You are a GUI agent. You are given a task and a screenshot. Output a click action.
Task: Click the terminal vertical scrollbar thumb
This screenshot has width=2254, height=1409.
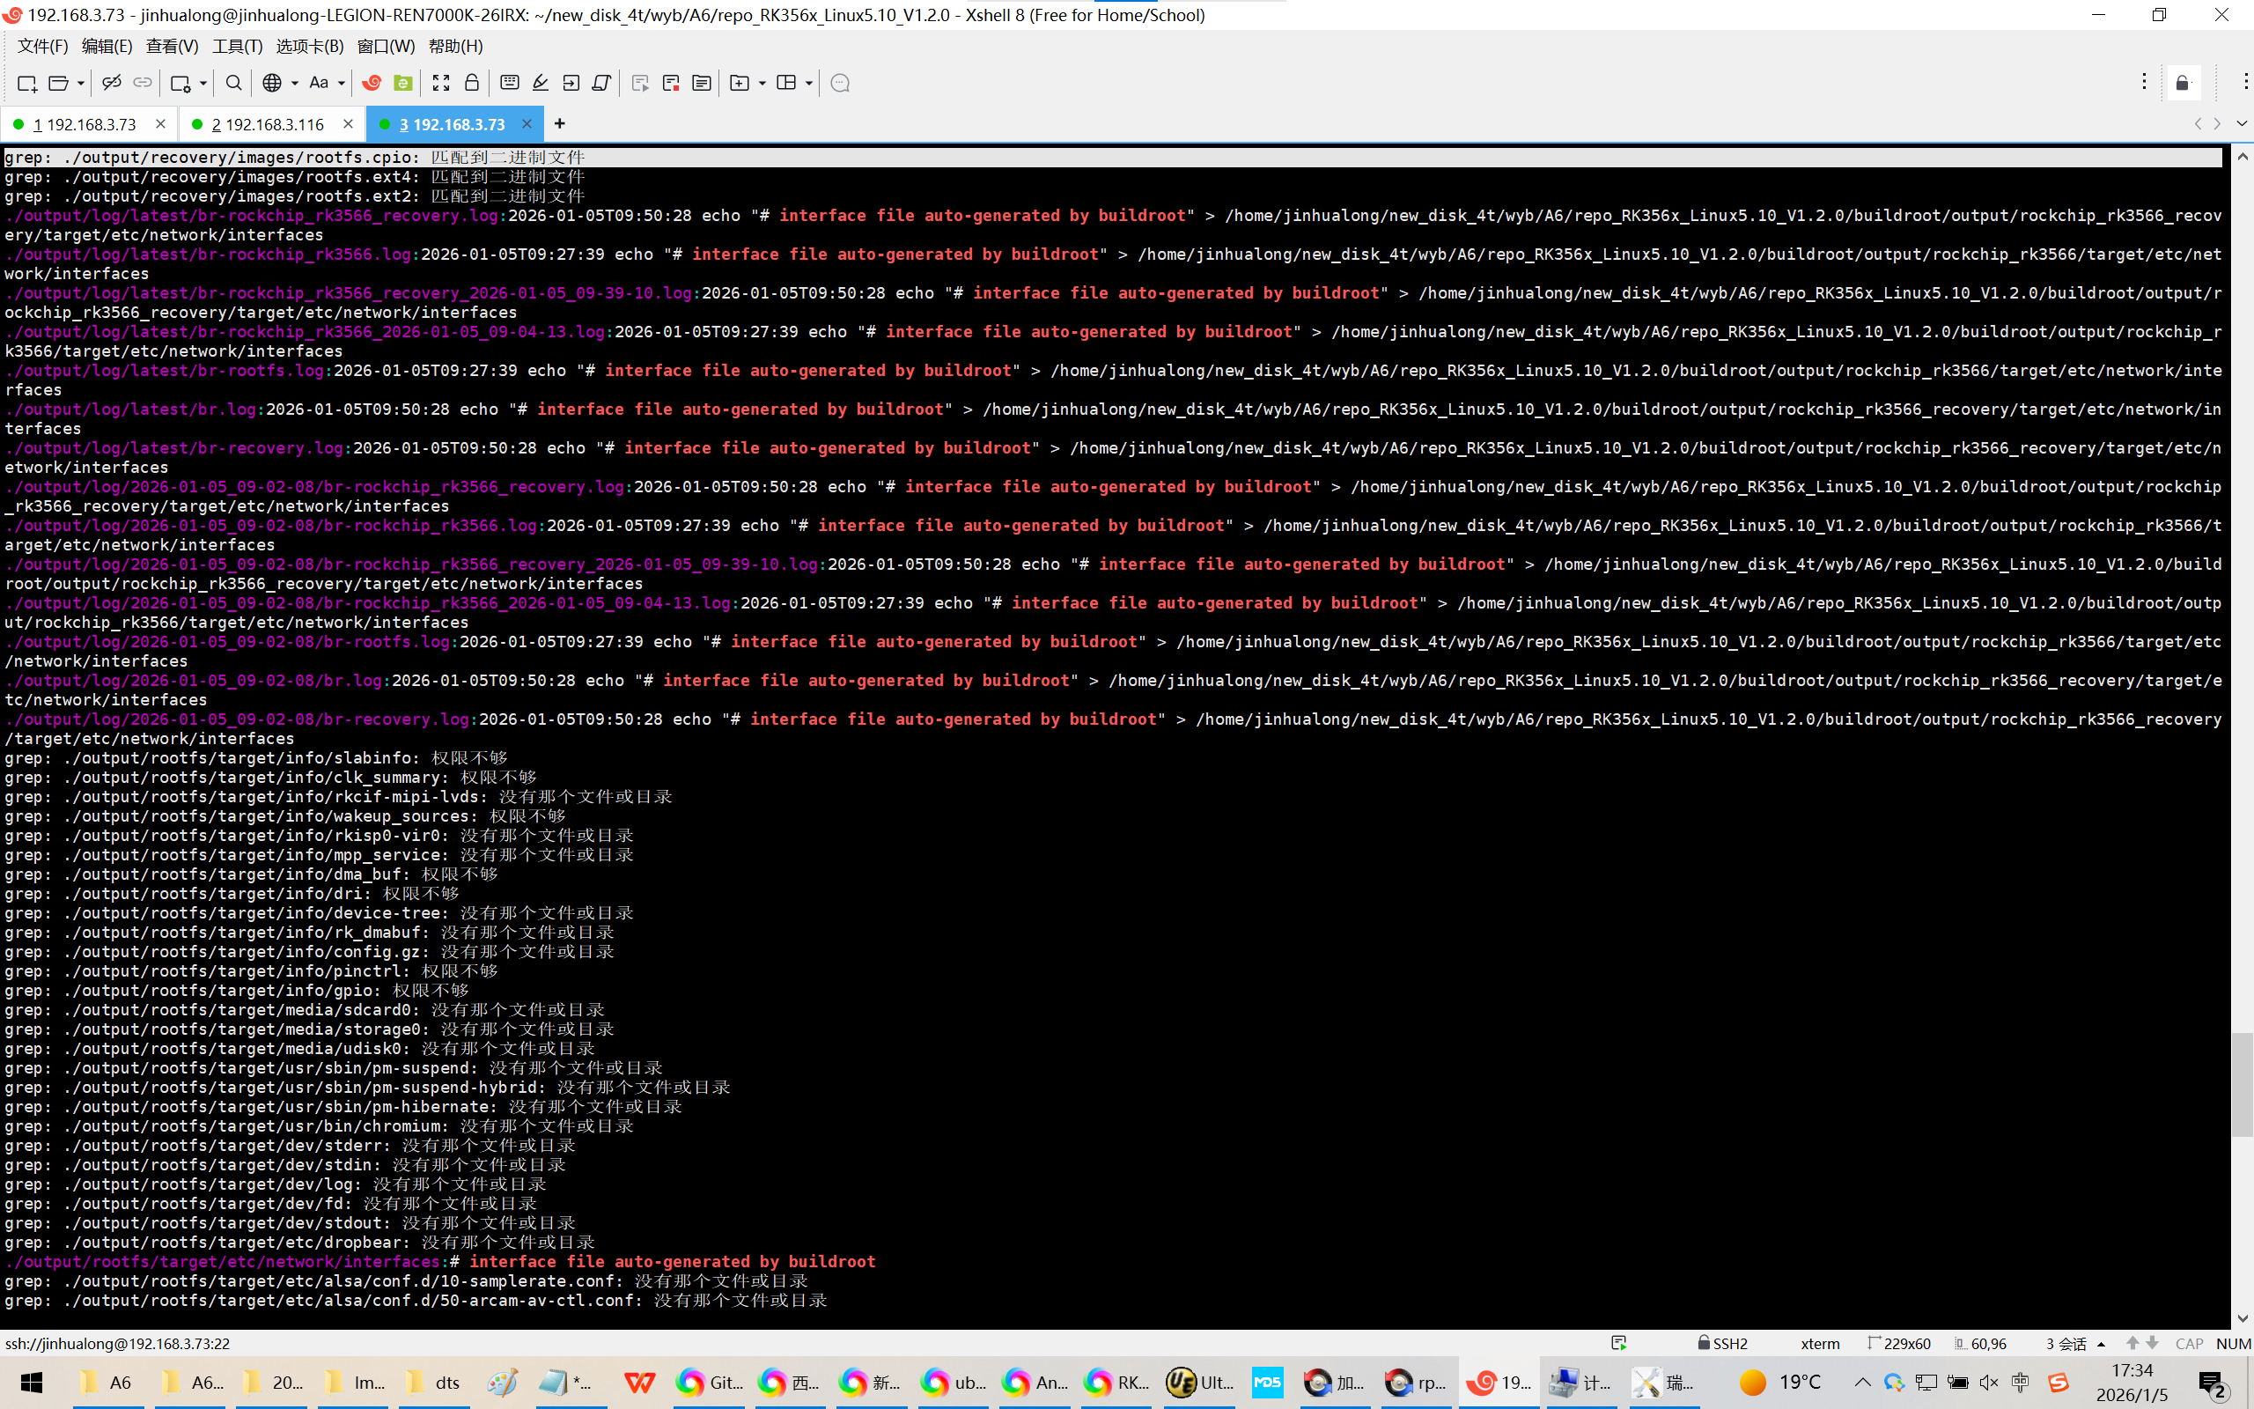coord(2242,1084)
